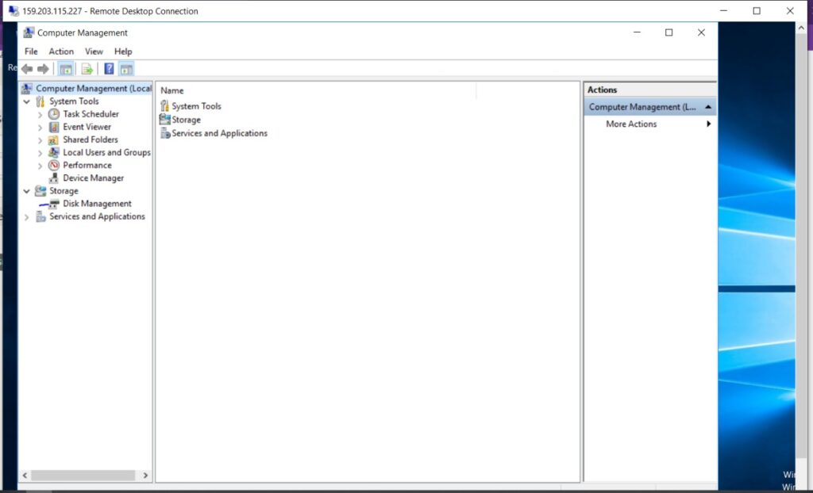Collapse the Computer Management section in Actions pane

[707, 107]
